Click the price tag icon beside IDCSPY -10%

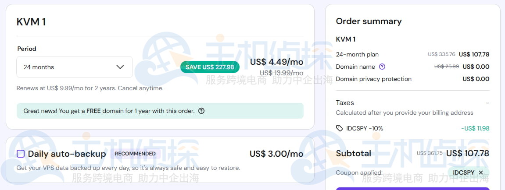click(x=339, y=128)
